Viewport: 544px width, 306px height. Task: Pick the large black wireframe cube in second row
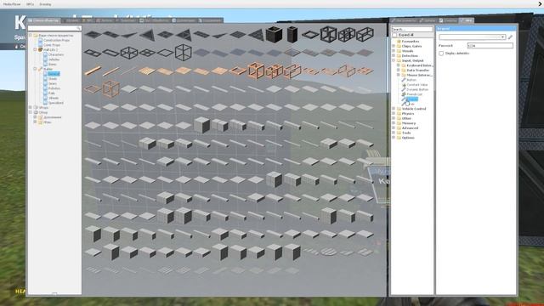coord(184,53)
